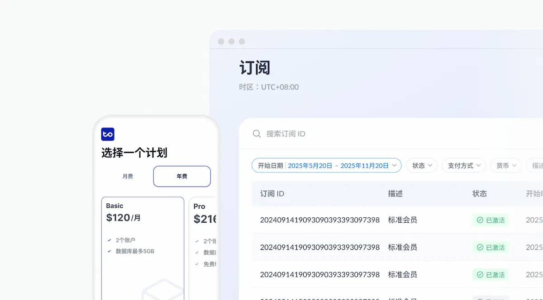Screen dimensions: 543x300
Task: Expand the 支付方式 filter dropdown
Action: pyautogui.click(x=464, y=165)
